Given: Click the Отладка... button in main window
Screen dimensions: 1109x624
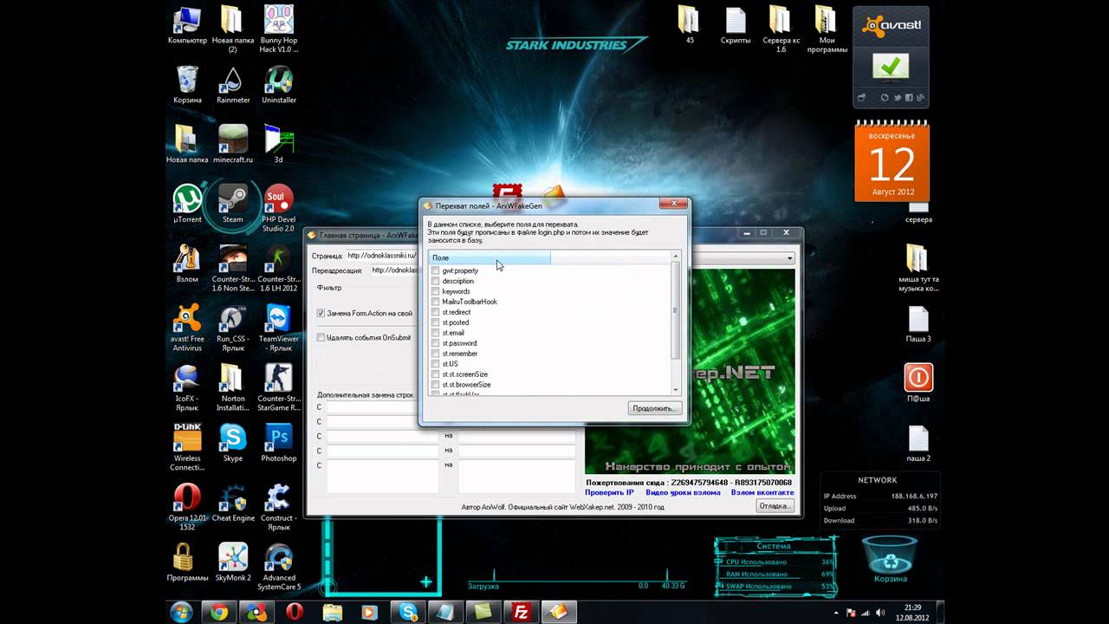Looking at the screenshot, I should 775,506.
